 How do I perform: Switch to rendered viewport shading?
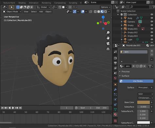click(x=105, y=12)
